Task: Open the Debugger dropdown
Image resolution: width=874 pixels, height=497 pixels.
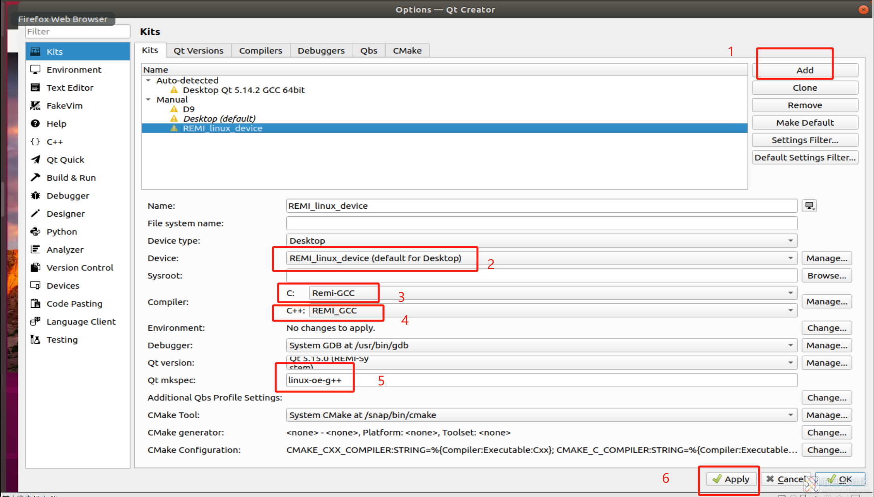Action: tap(542, 345)
